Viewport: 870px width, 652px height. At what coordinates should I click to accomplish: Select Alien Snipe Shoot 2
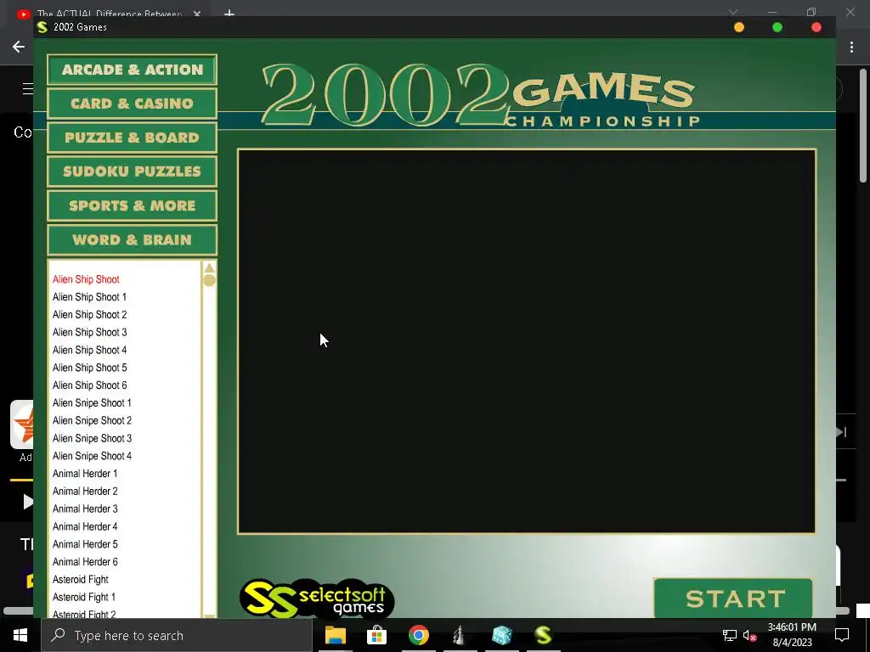[92, 421]
